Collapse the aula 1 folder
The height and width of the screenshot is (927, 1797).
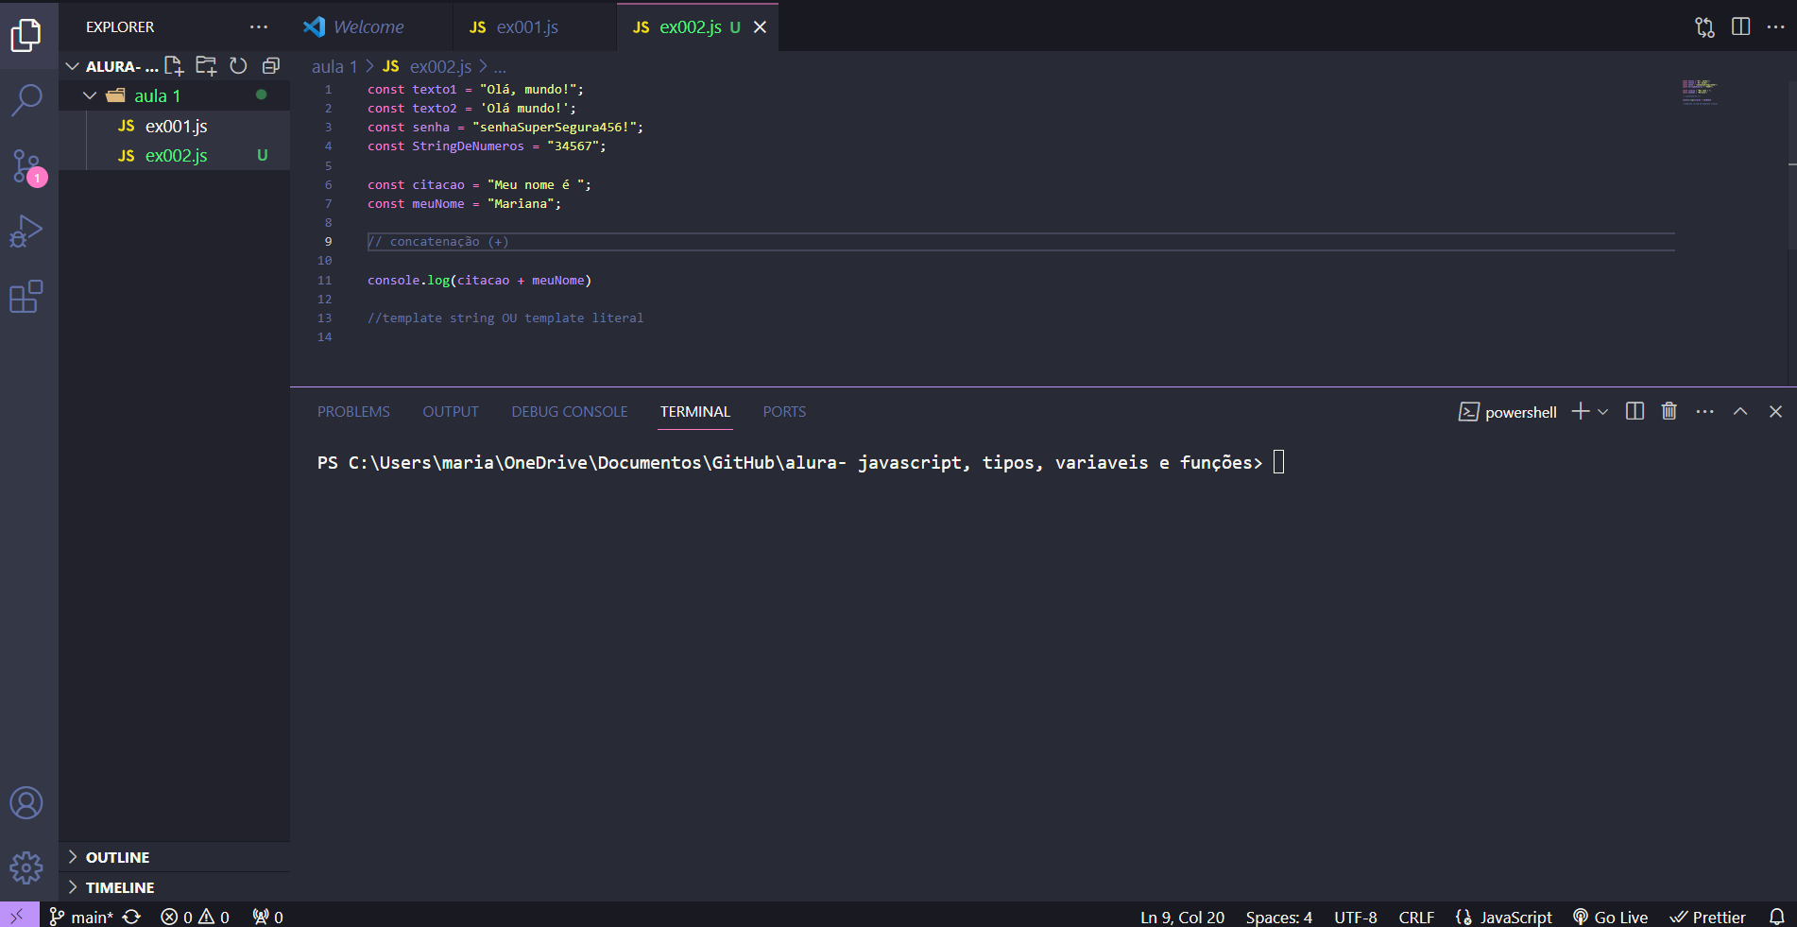pos(174,95)
